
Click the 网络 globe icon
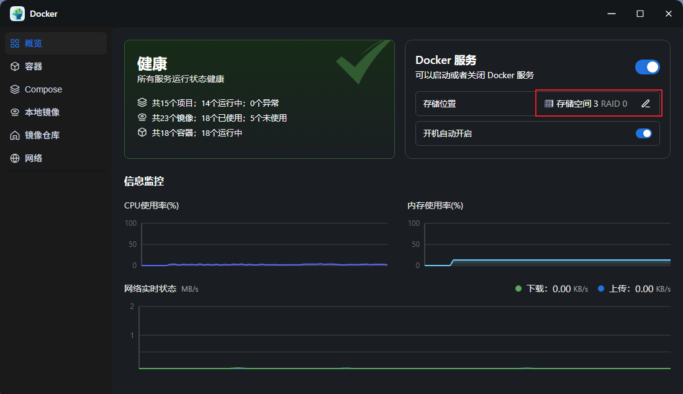click(15, 158)
